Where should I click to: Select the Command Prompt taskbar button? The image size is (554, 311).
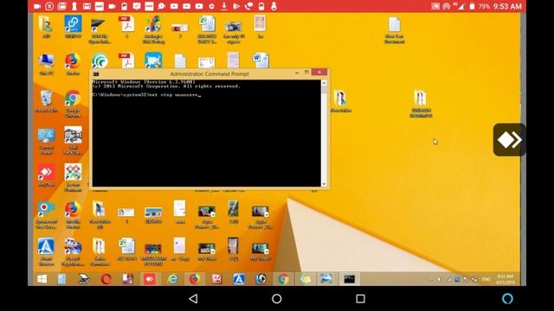[350, 279]
